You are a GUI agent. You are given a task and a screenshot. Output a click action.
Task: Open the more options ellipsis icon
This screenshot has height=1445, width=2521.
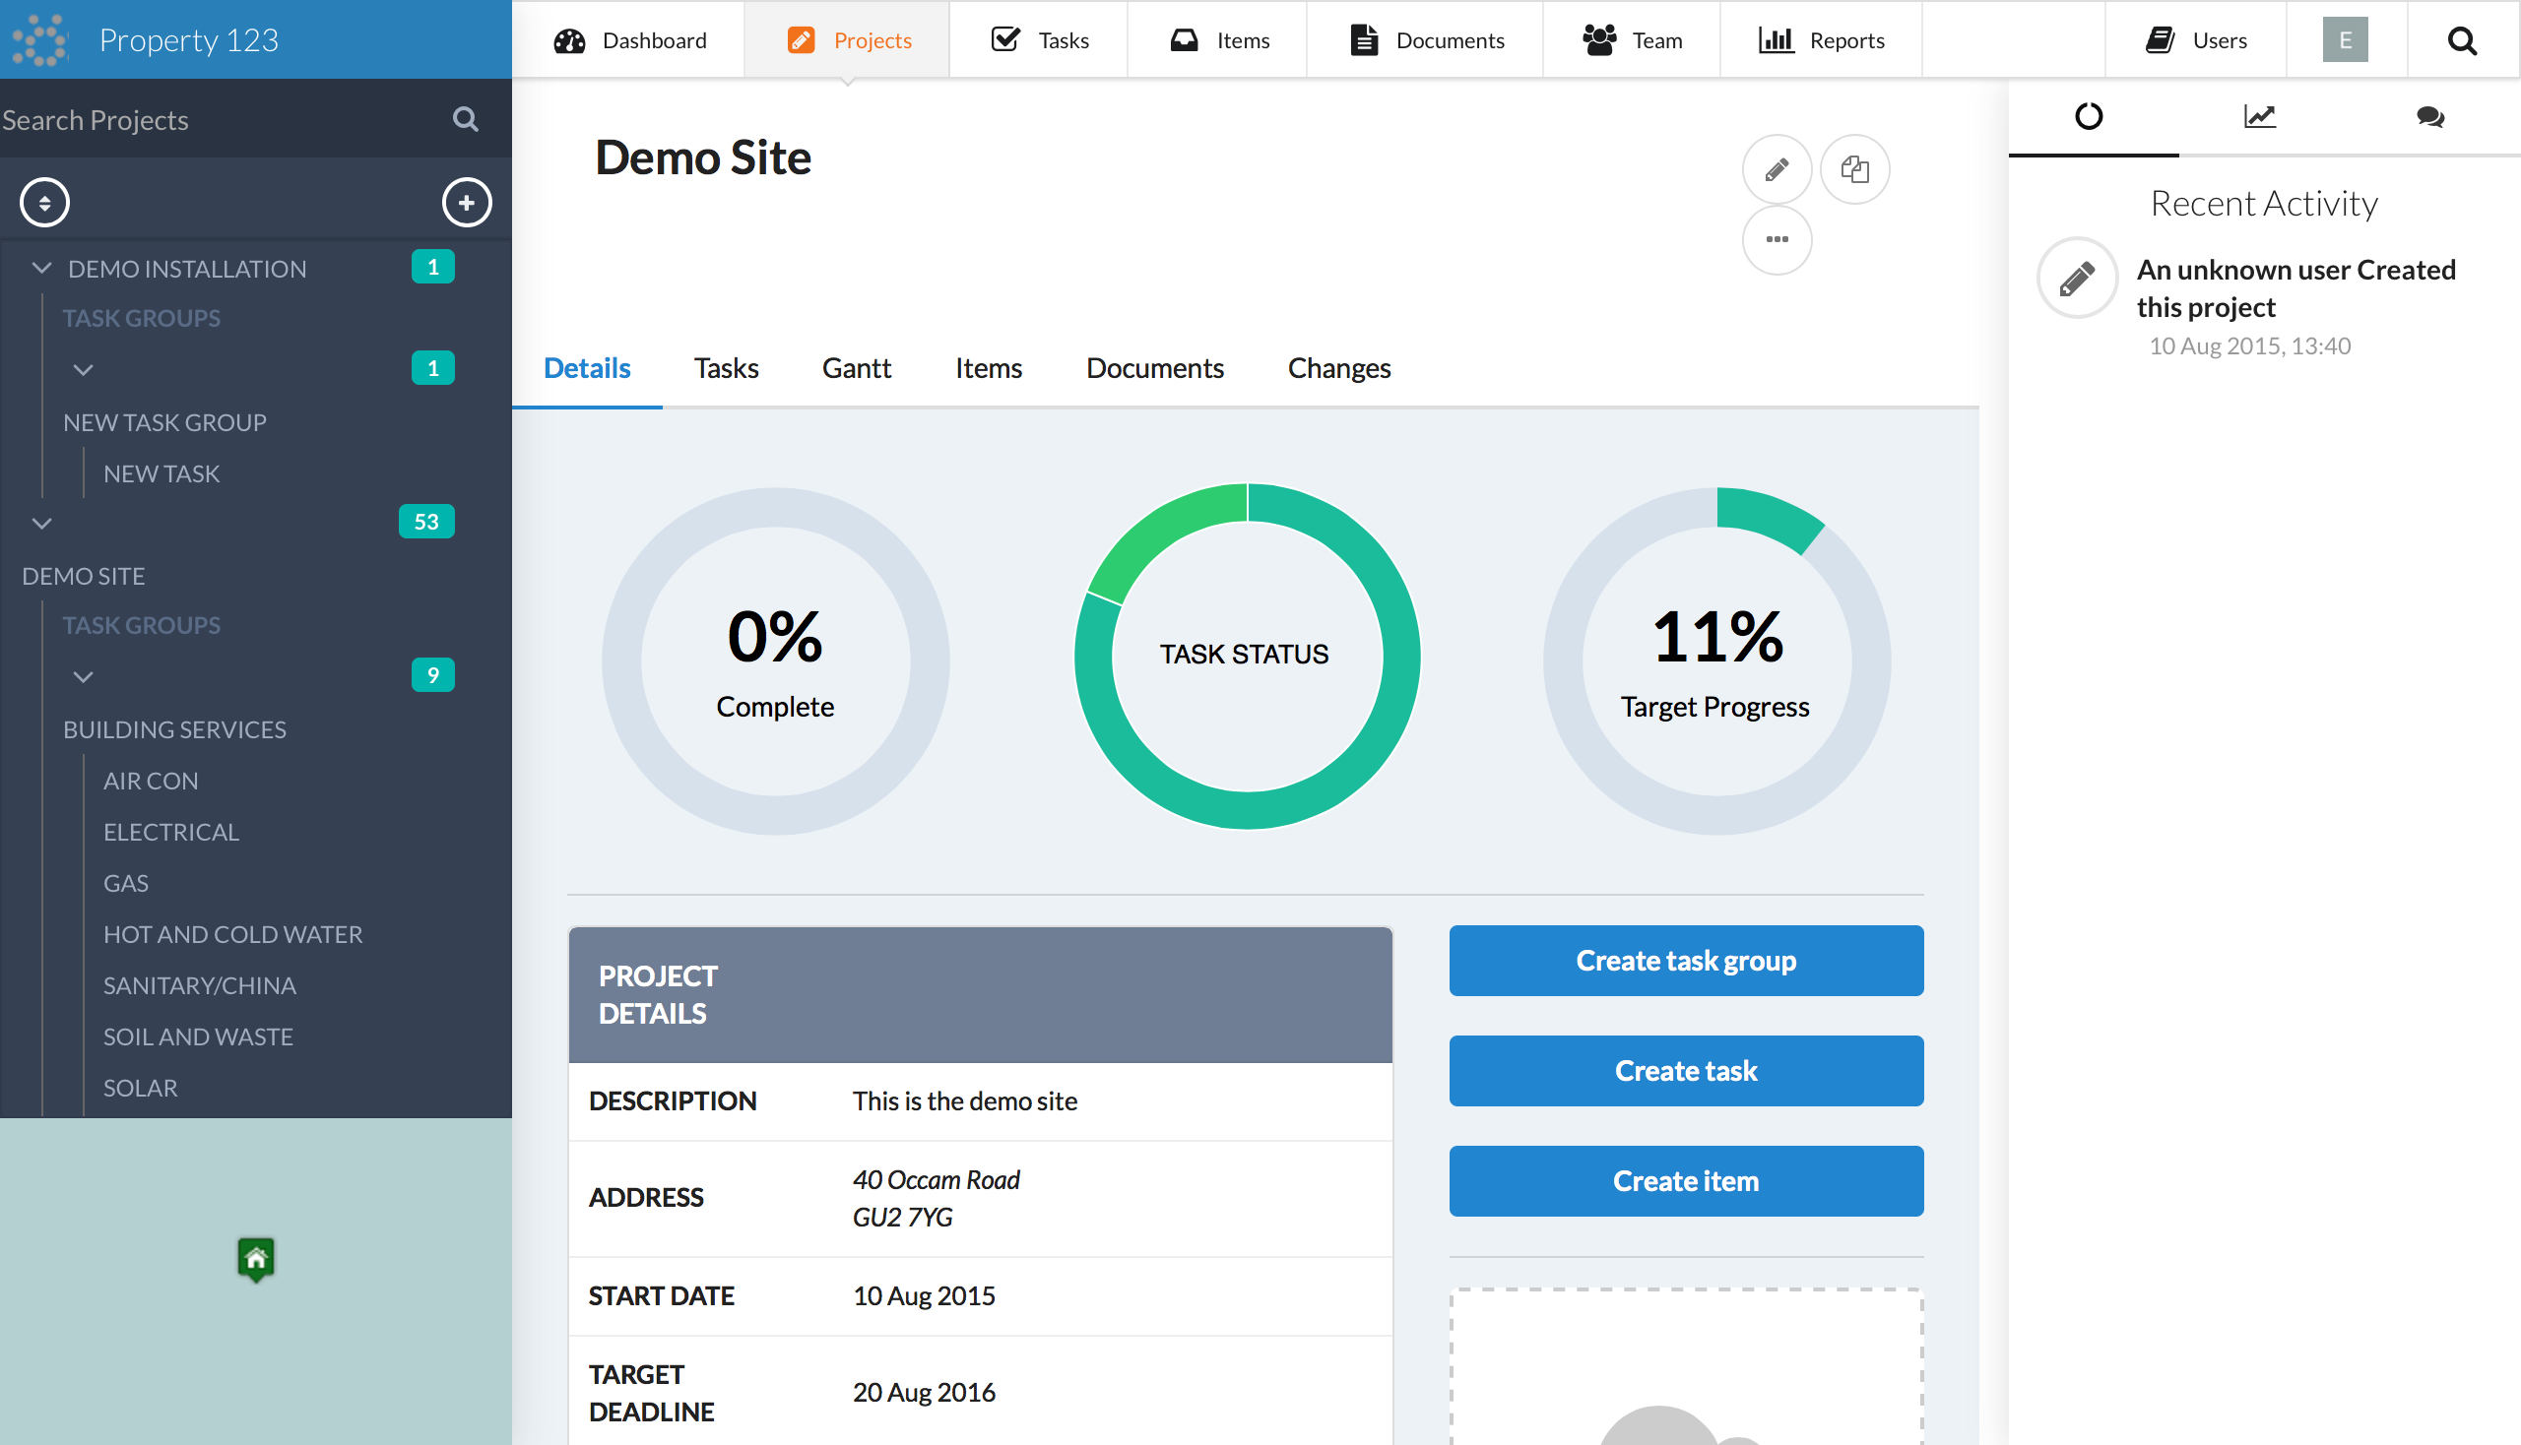tap(1778, 240)
